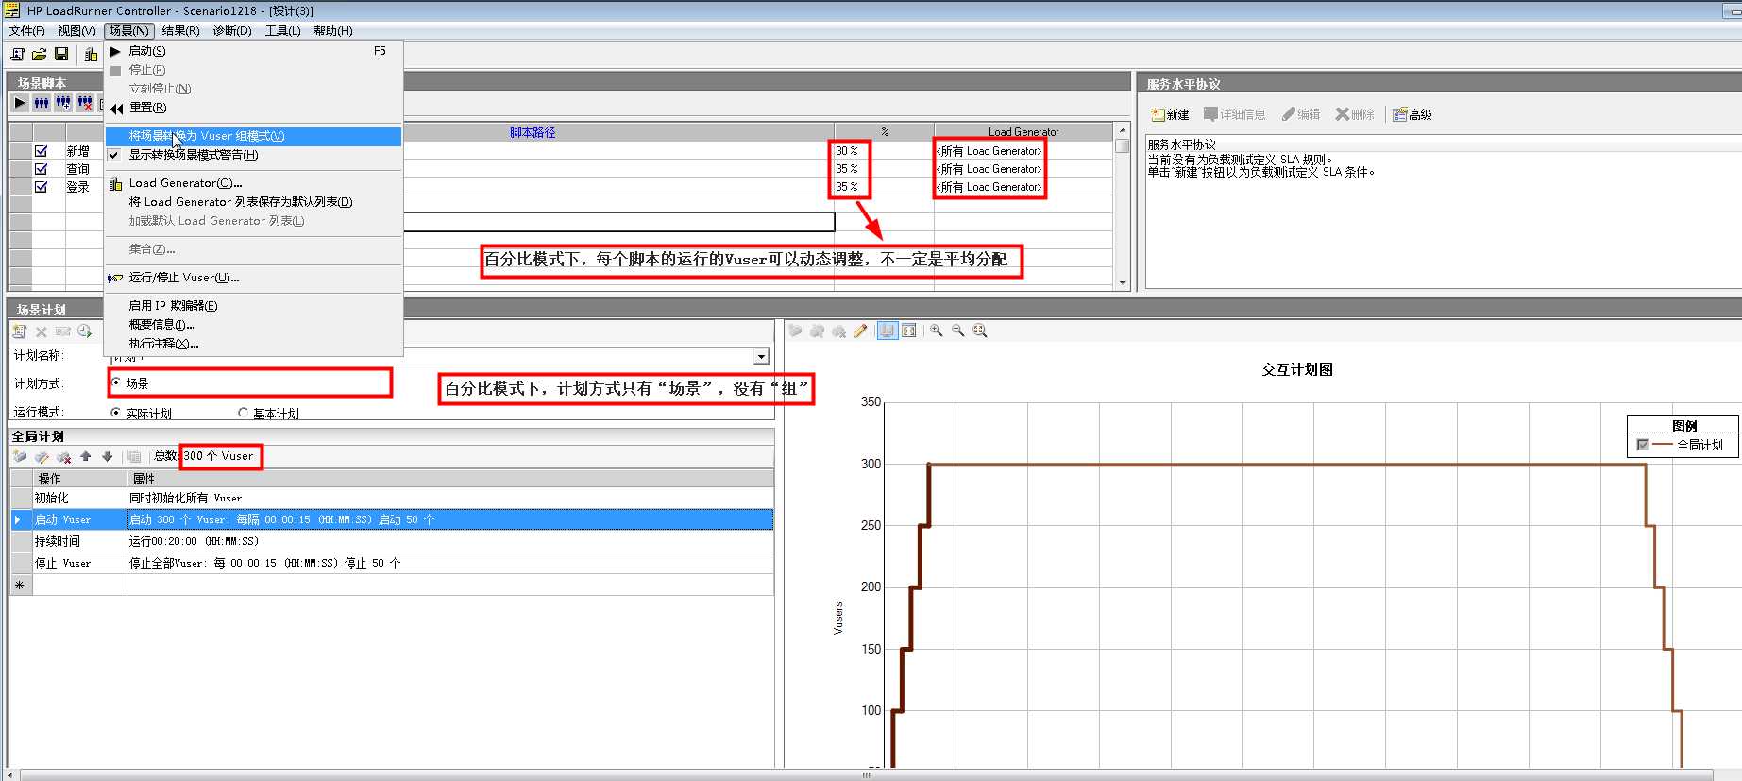Click the New Schedule icon in 场景计划 toolbar
This screenshot has width=1742, height=781.
20,331
